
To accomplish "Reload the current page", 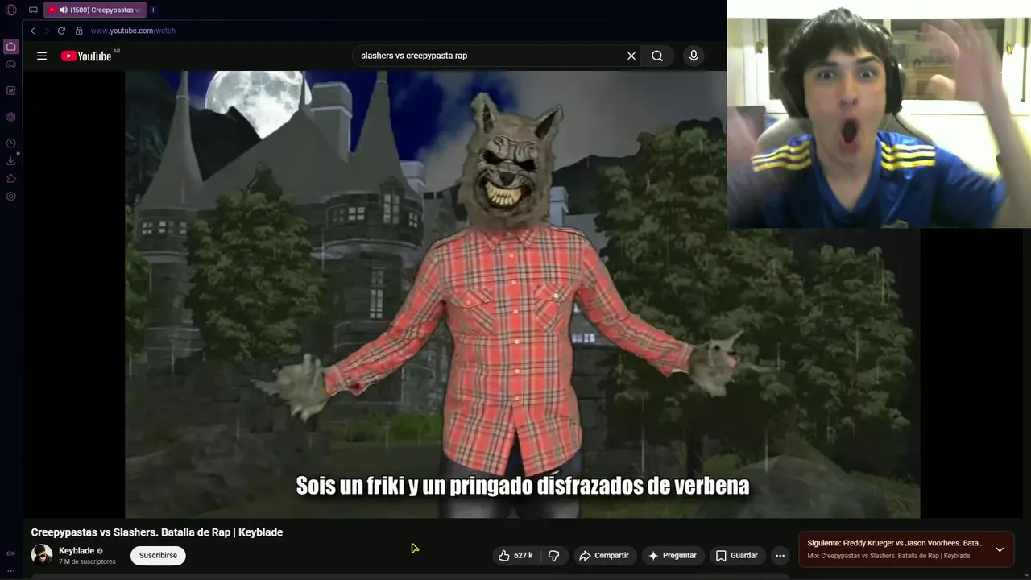I will (x=61, y=31).
